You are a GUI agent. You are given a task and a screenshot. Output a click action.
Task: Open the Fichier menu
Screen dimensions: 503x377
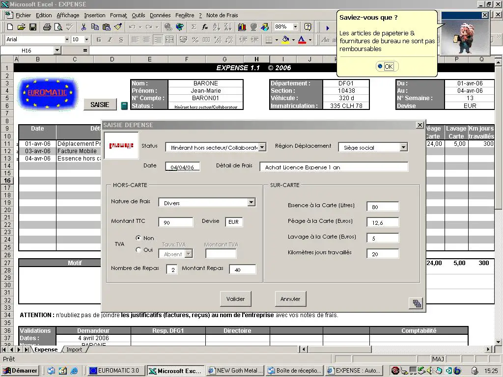pos(23,15)
